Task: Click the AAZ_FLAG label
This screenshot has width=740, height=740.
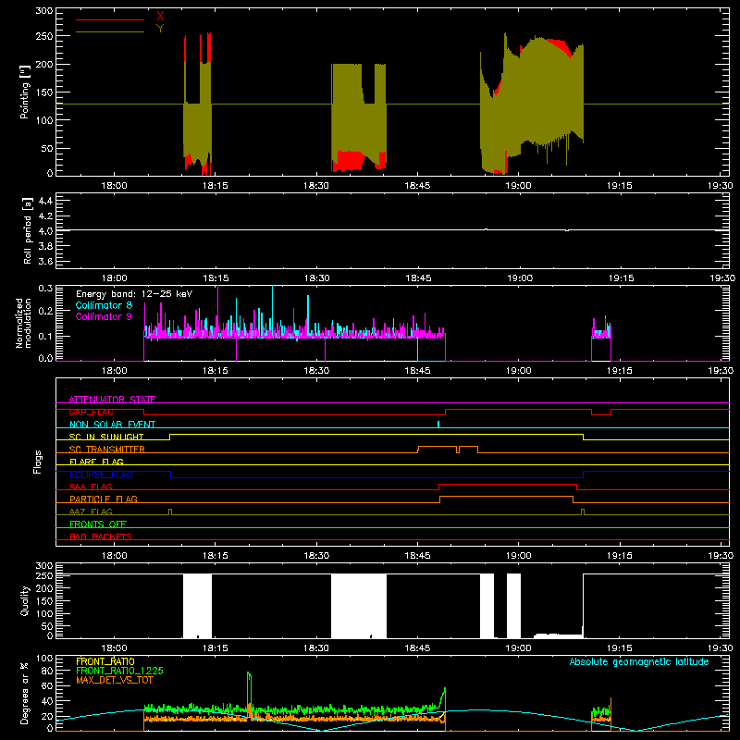Action: pyautogui.click(x=91, y=512)
